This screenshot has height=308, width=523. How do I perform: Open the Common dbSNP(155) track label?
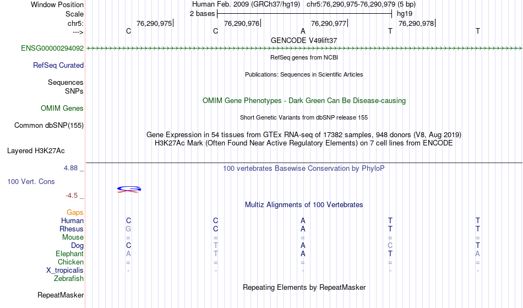click(49, 126)
